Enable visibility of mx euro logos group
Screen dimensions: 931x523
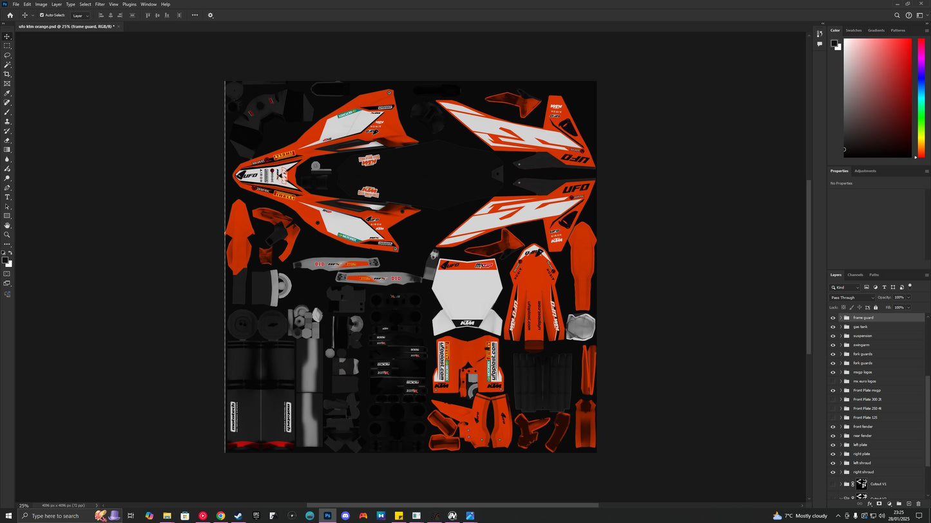click(x=832, y=381)
